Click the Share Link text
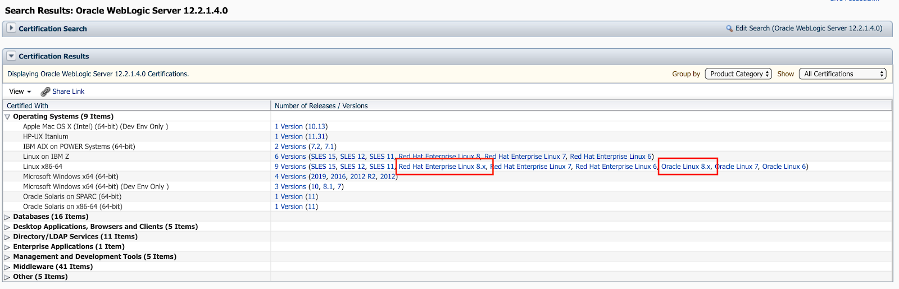The image size is (899, 289). click(69, 91)
